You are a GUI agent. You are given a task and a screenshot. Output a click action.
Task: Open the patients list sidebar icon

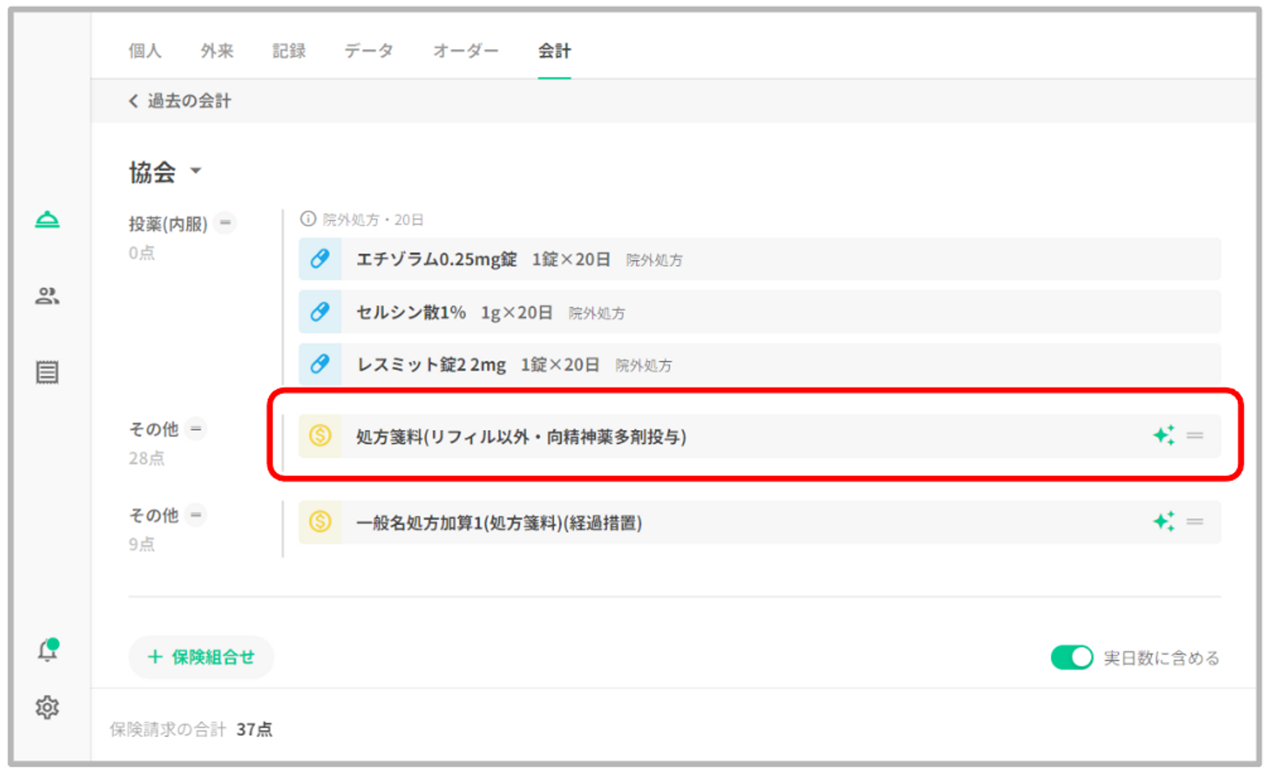47,296
